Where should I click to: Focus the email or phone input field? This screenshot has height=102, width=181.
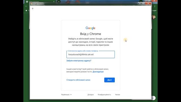pos(90,54)
